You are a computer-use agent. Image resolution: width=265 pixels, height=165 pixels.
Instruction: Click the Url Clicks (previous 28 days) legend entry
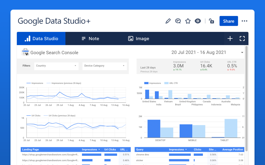pos(60,116)
